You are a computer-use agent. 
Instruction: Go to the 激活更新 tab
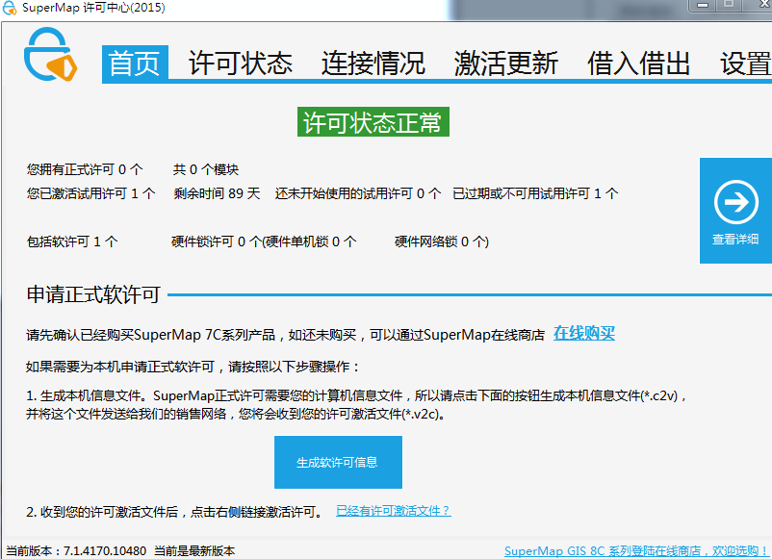(506, 64)
